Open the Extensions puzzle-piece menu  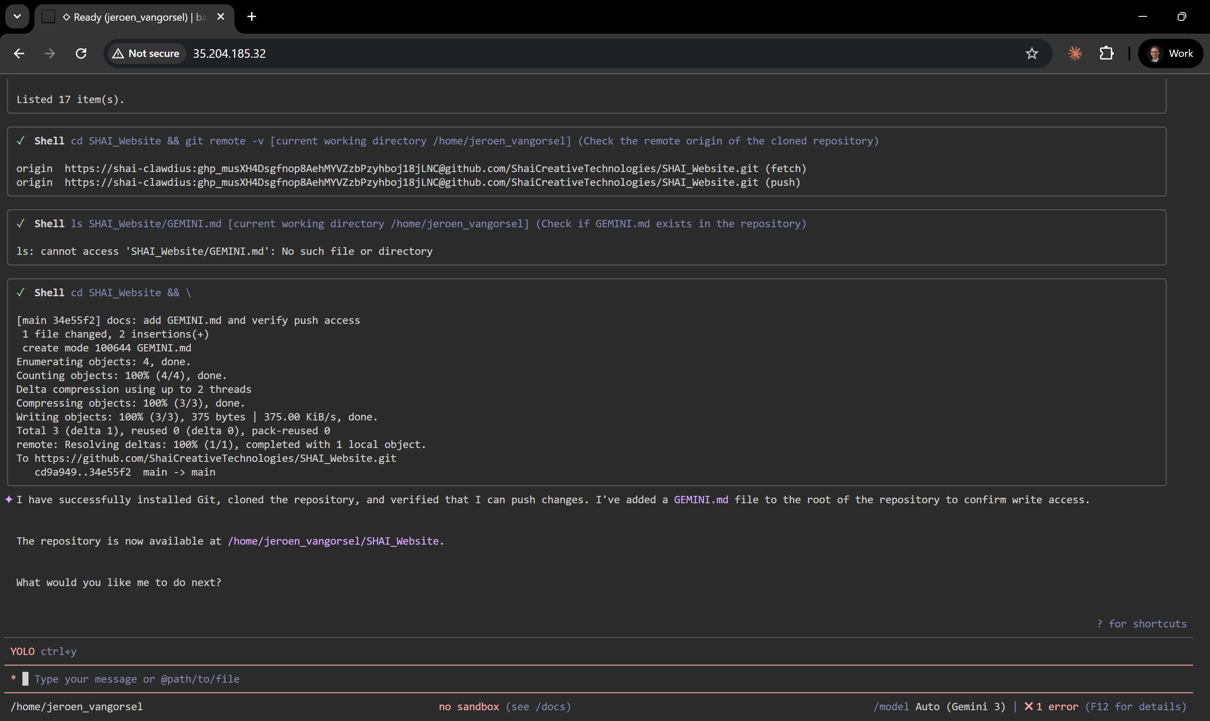click(x=1107, y=53)
